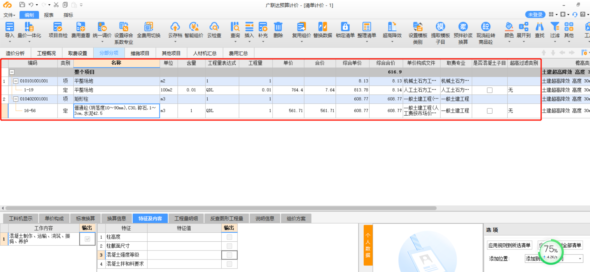The image size is (590, 272).
Task: Switch to the 指标 ribbon tab
Action: tap(68, 15)
